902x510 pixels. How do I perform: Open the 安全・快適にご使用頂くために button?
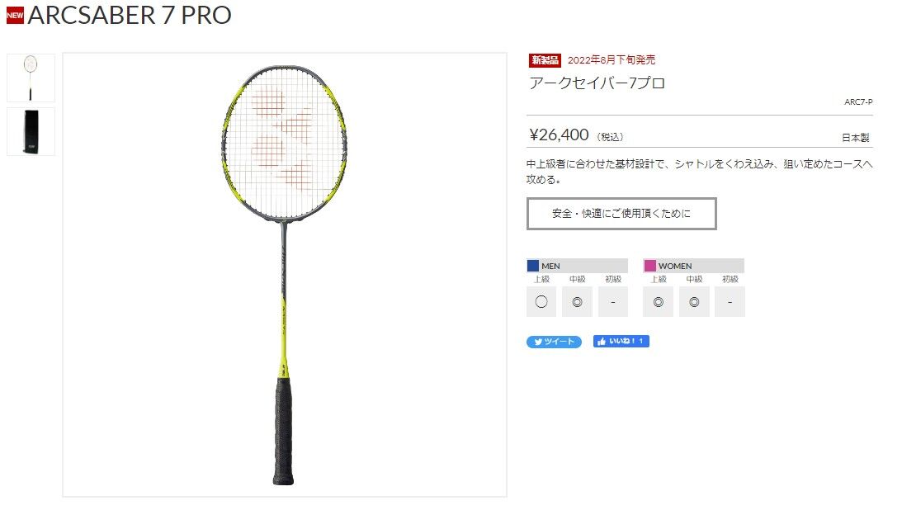click(621, 214)
